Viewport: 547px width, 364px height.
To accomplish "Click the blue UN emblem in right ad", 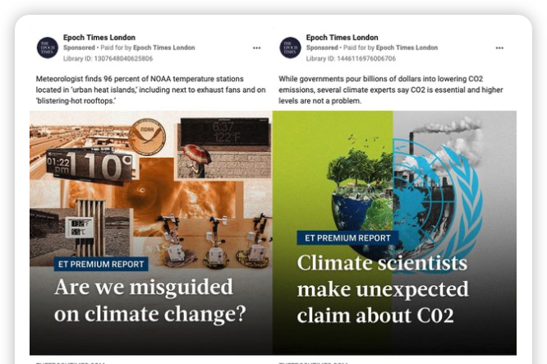I will (x=438, y=196).
